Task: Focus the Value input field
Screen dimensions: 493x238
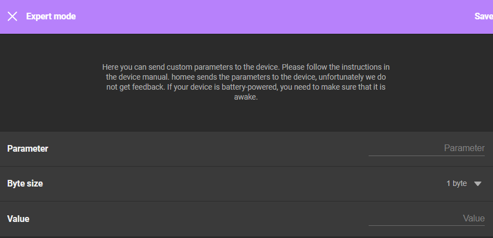Action: [x=426, y=219]
